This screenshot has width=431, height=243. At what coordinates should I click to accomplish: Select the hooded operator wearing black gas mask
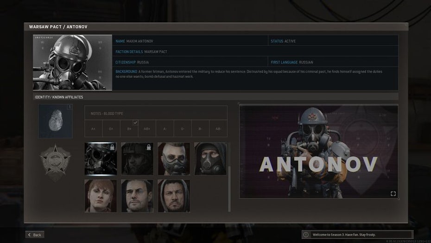210,159
